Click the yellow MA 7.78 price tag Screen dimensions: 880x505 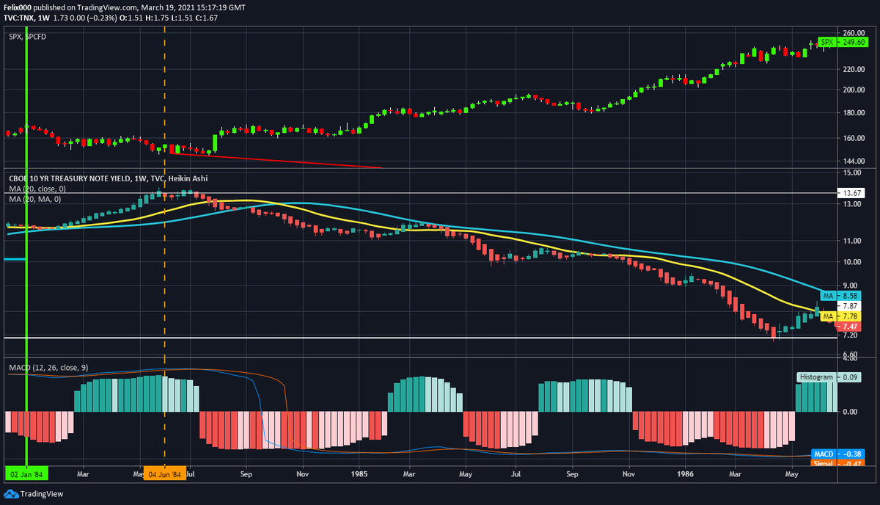[840, 316]
